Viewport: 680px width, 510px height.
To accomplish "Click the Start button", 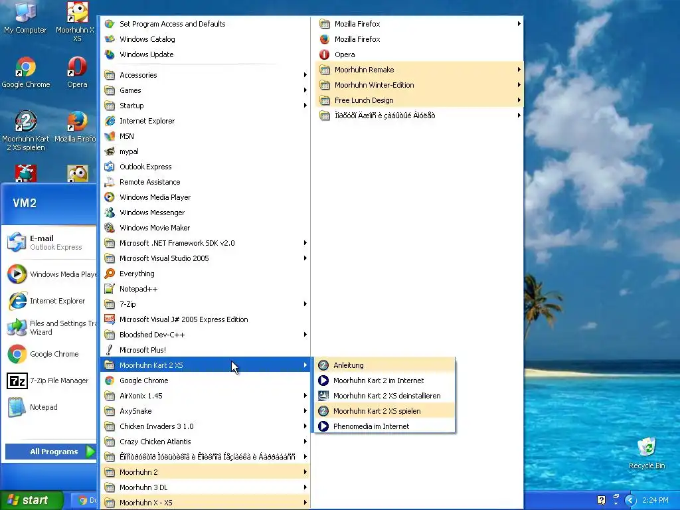I will 31,500.
